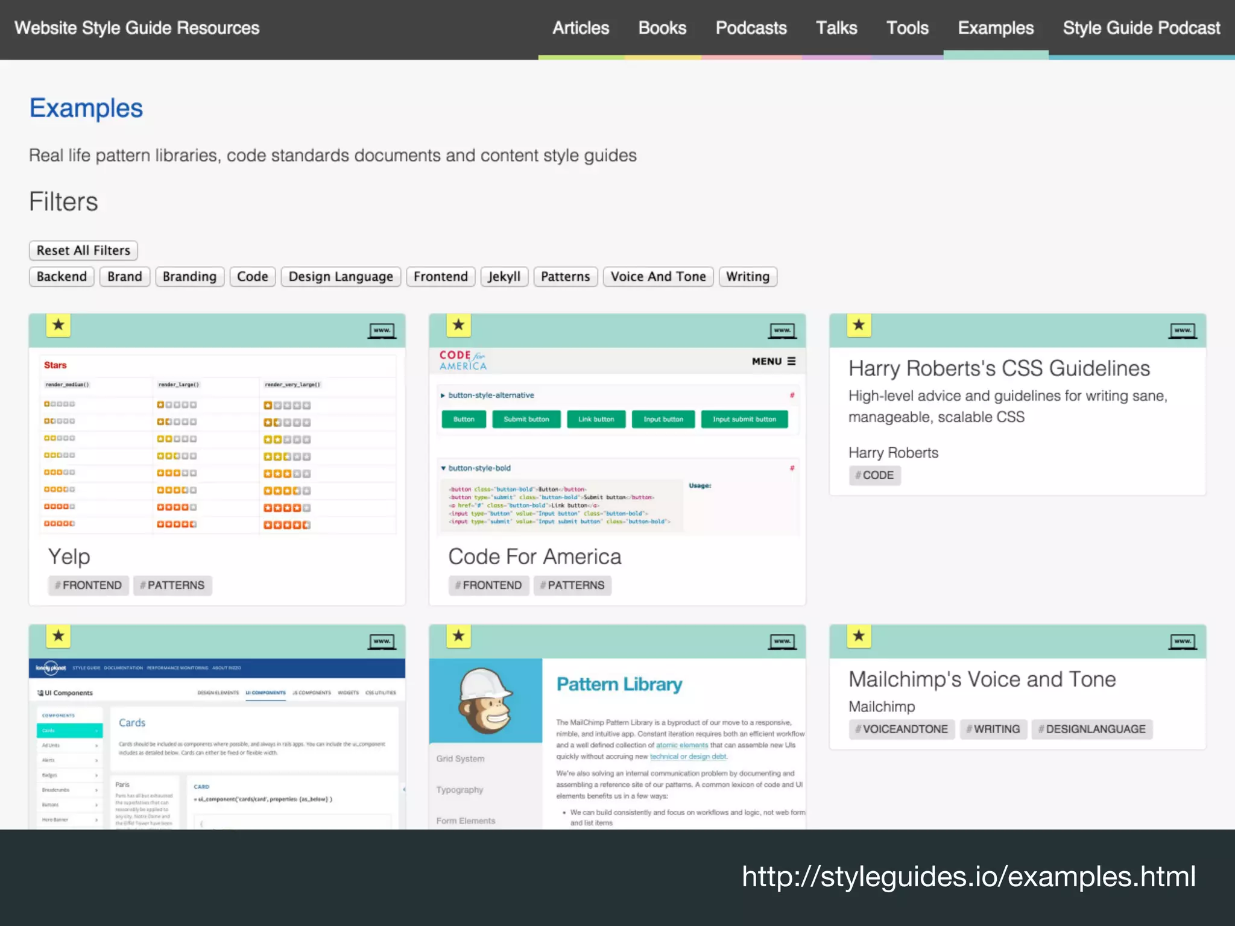The height and width of the screenshot is (926, 1235).
Task: Open the Books nav item
Action: (x=662, y=28)
